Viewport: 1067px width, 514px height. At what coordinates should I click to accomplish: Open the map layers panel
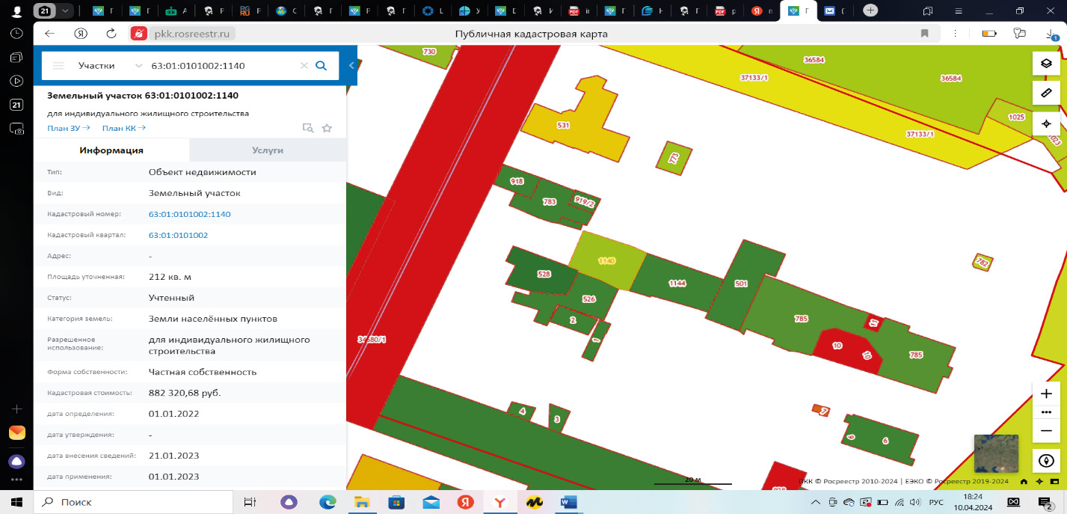(x=1046, y=64)
